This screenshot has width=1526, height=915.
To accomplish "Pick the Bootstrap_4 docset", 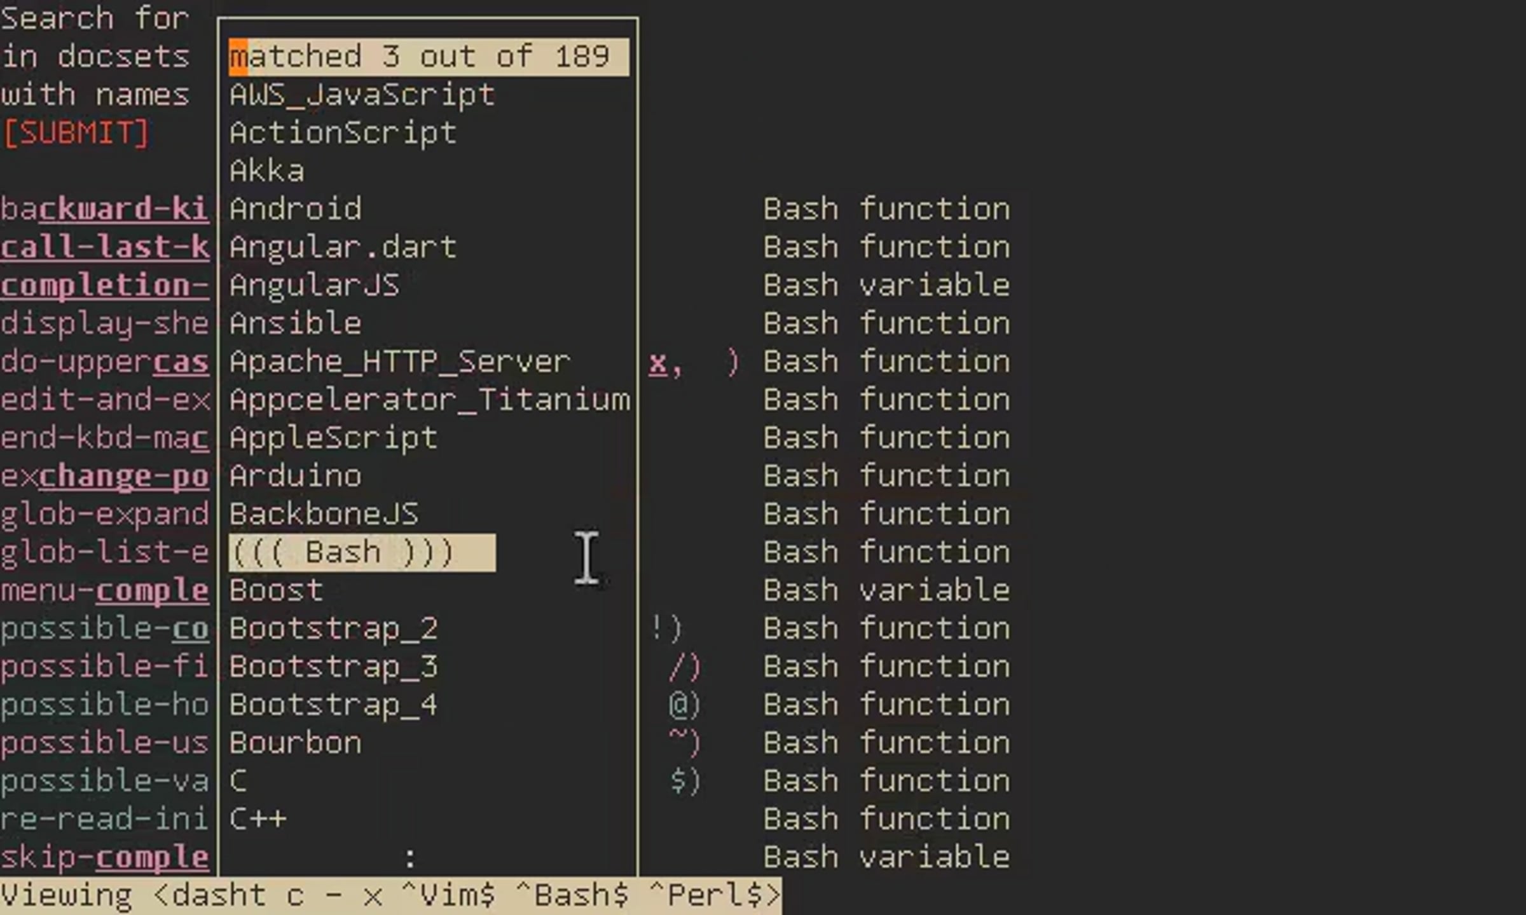I will click(333, 705).
